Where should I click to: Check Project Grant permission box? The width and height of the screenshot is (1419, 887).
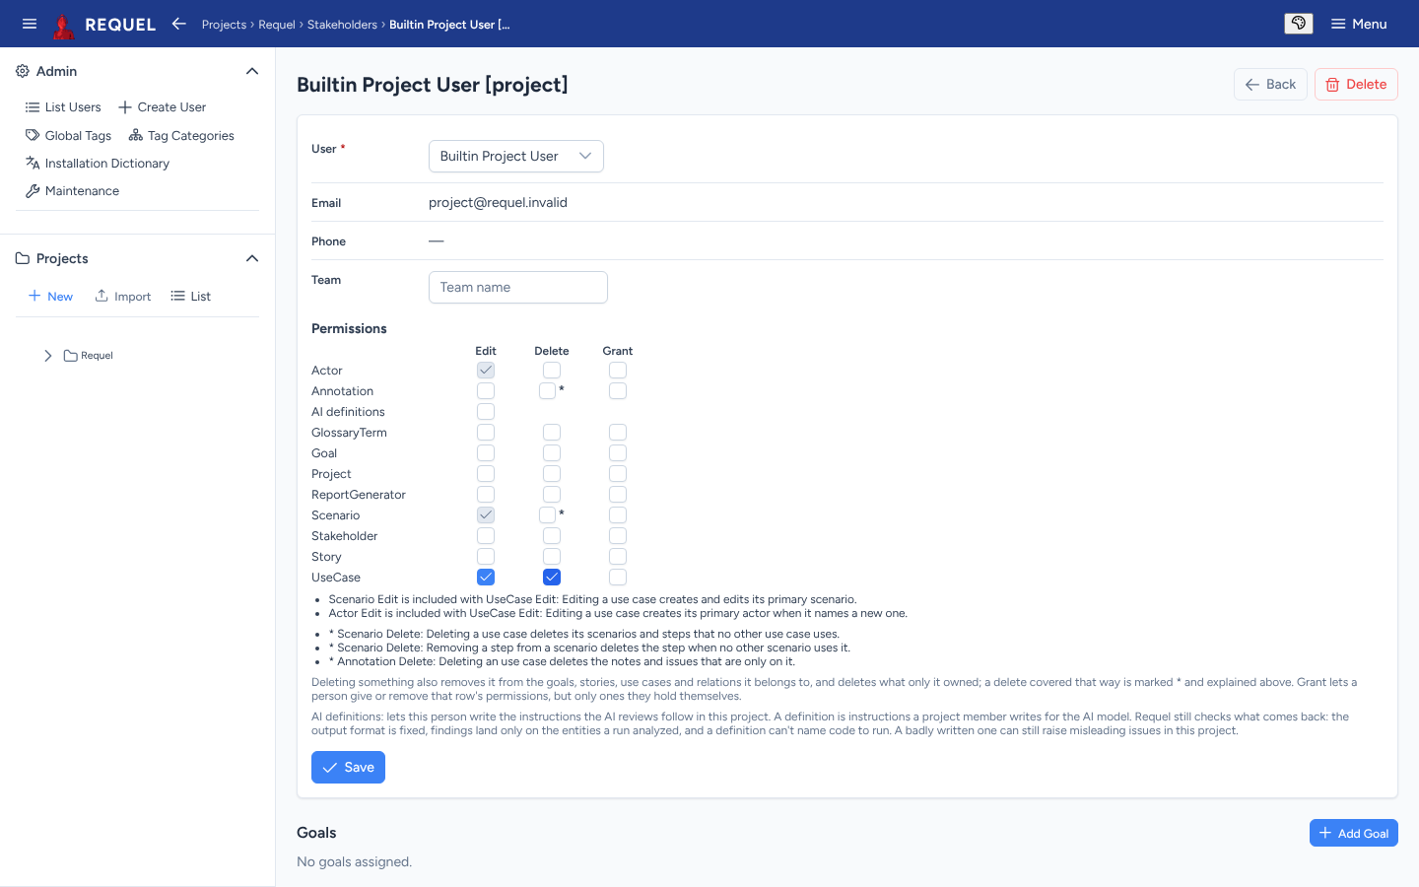(x=618, y=474)
